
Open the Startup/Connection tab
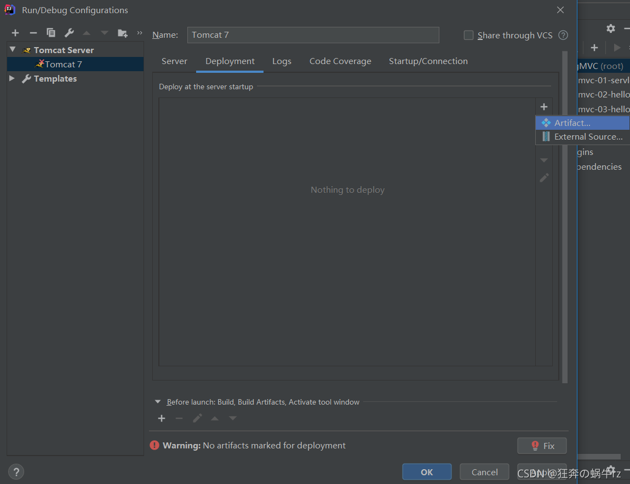click(x=428, y=61)
